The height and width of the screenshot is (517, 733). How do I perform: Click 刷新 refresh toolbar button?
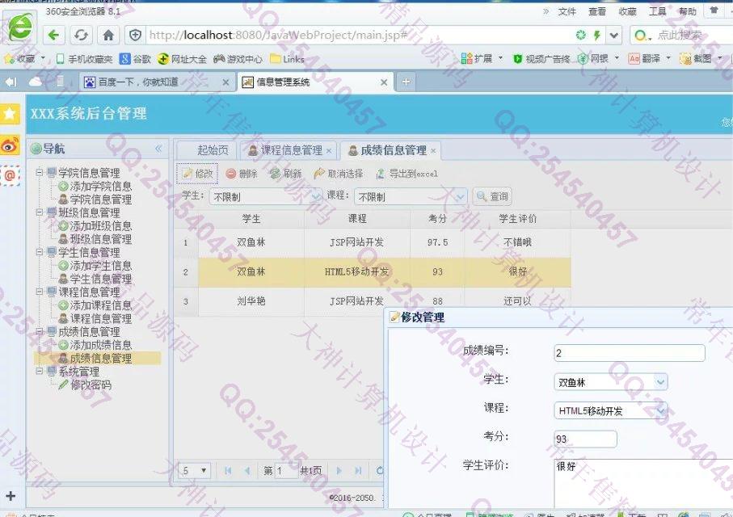(x=285, y=174)
